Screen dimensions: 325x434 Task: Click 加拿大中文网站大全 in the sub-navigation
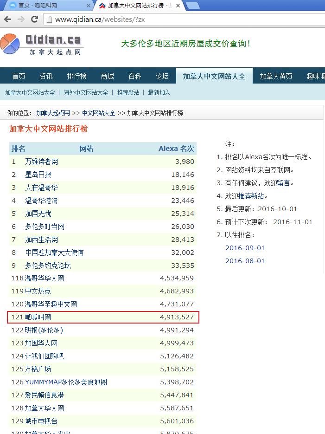[30, 92]
